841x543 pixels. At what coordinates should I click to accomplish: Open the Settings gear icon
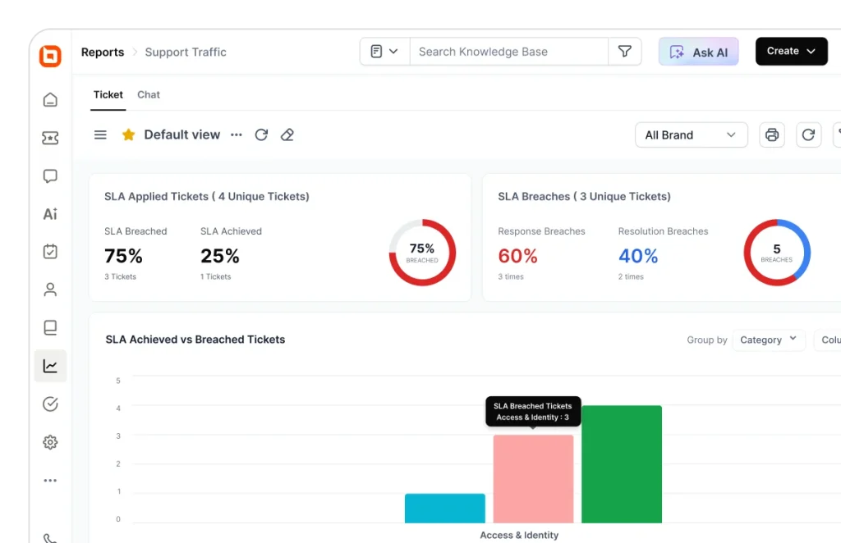coord(50,442)
